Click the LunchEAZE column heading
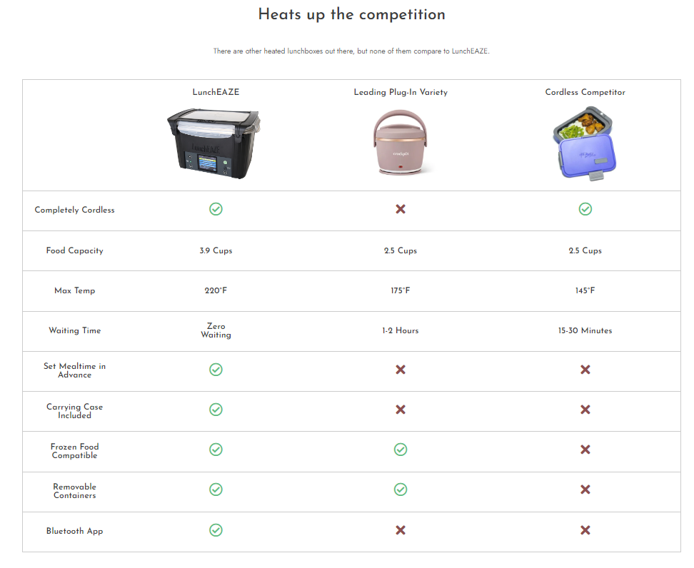 tap(216, 92)
